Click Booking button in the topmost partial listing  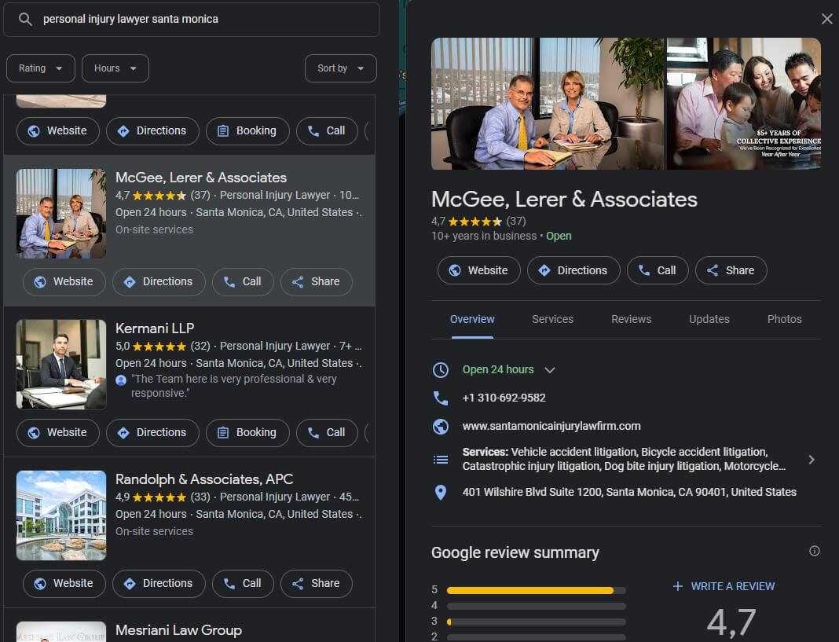point(247,131)
